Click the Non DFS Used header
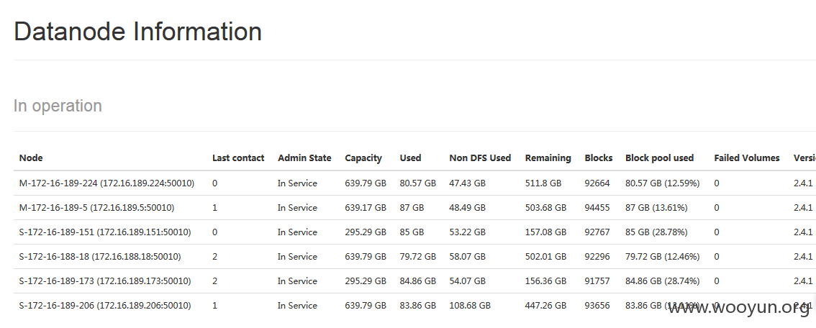Viewport: 816px width, 328px height. click(480, 158)
